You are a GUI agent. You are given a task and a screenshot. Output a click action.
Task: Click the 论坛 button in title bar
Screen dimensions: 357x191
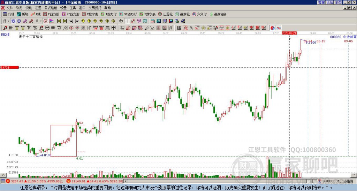(x=329, y=2)
